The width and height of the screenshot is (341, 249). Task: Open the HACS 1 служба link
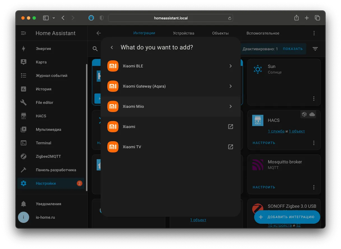[x=276, y=131]
